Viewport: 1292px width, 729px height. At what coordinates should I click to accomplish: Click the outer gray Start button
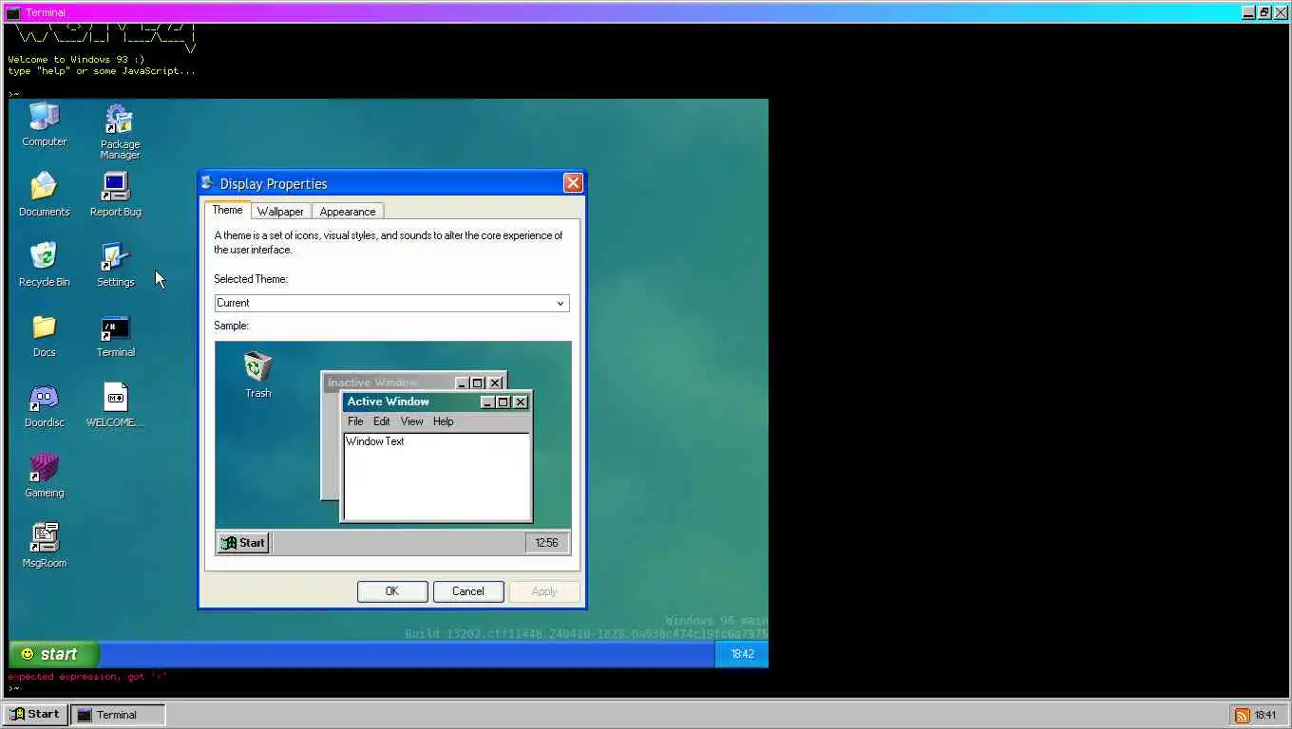click(34, 715)
